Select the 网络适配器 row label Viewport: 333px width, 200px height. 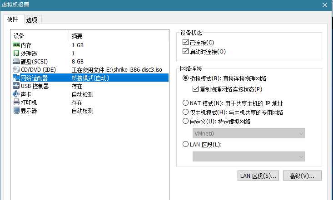(34, 78)
